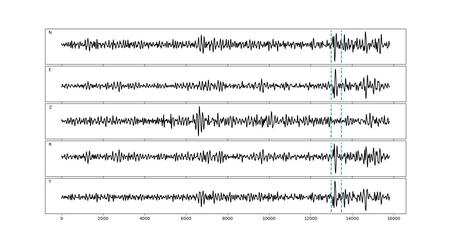The width and height of the screenshot is (451, 240).
Task: Click the x-axis tick label 12000
Action: [x=310, y=219]
